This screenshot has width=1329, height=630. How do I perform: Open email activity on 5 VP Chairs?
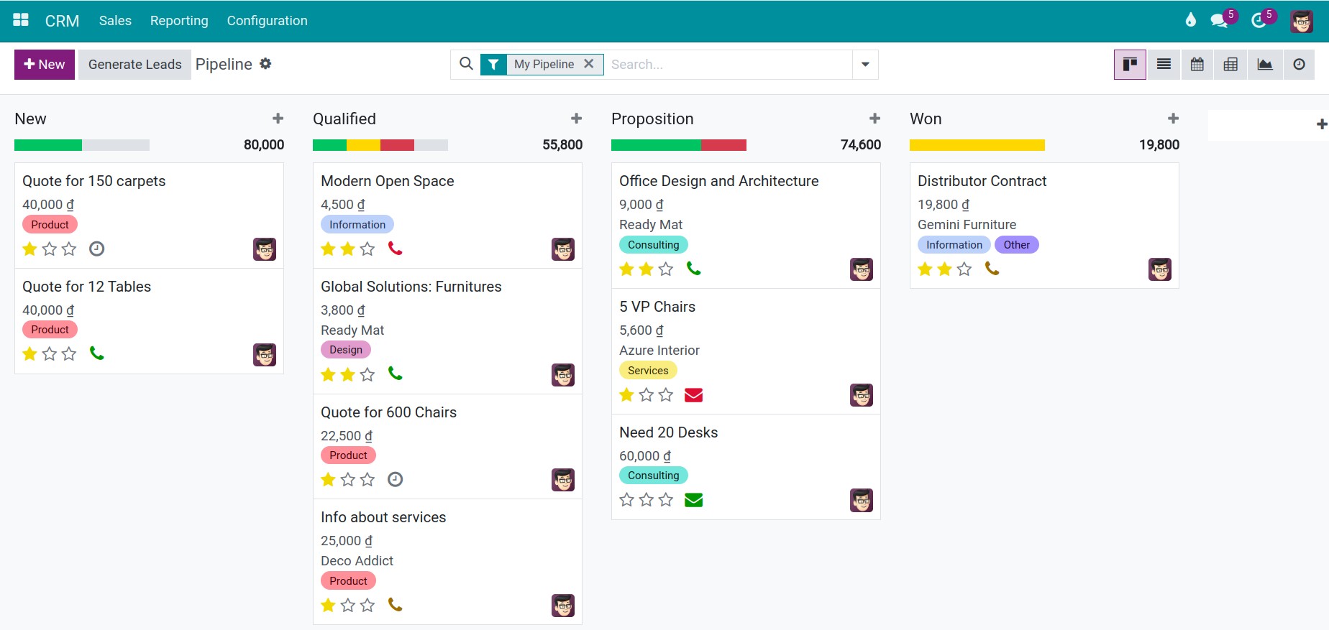(693, 395)
